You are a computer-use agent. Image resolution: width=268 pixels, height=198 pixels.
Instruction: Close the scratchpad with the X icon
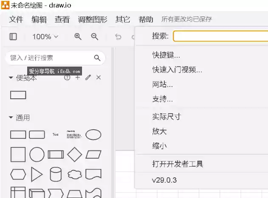click(99, 78)
